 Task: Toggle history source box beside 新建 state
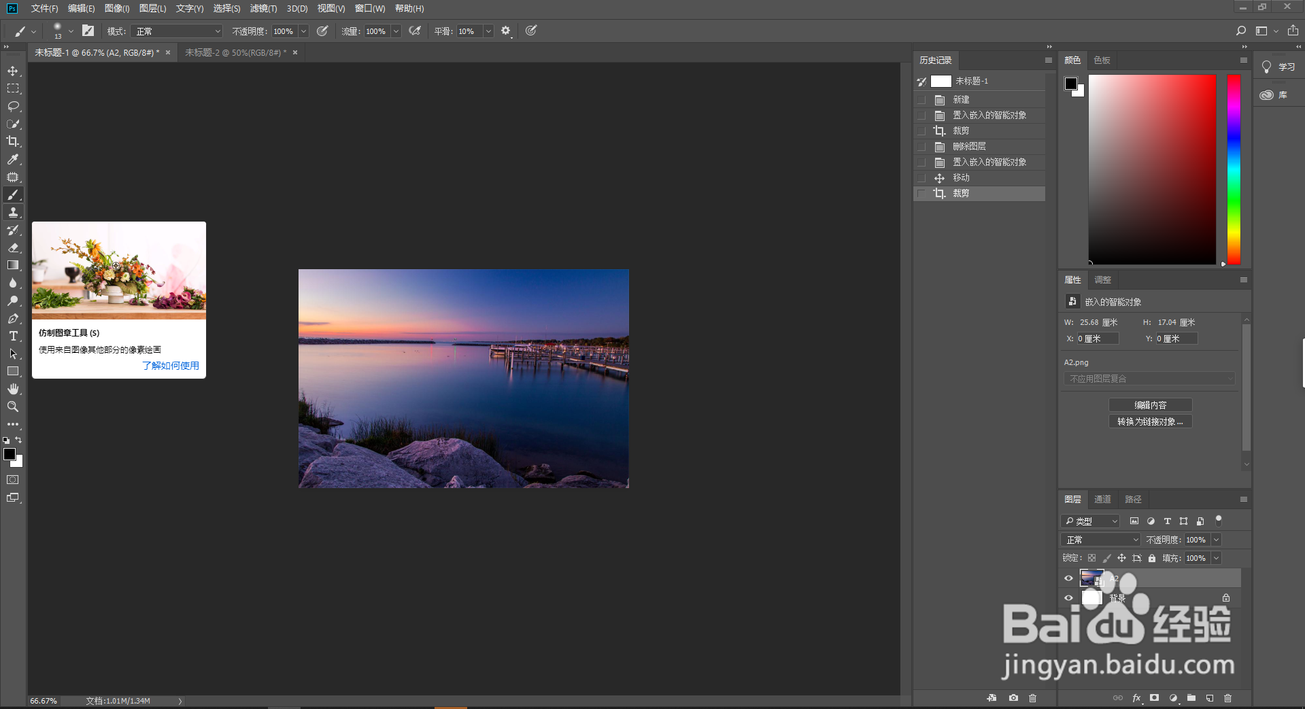tap(921, 100)
